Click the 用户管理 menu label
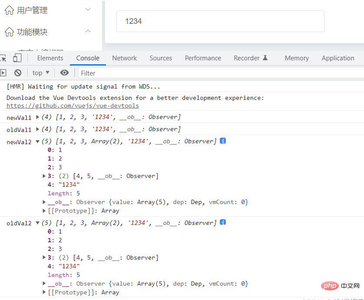This screenshot has height=300, width=364. click(x=32, y=10)
